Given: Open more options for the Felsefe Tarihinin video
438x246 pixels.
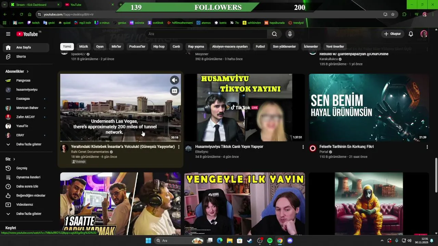Looking at the screenshot, I should (x=427, y=147).
